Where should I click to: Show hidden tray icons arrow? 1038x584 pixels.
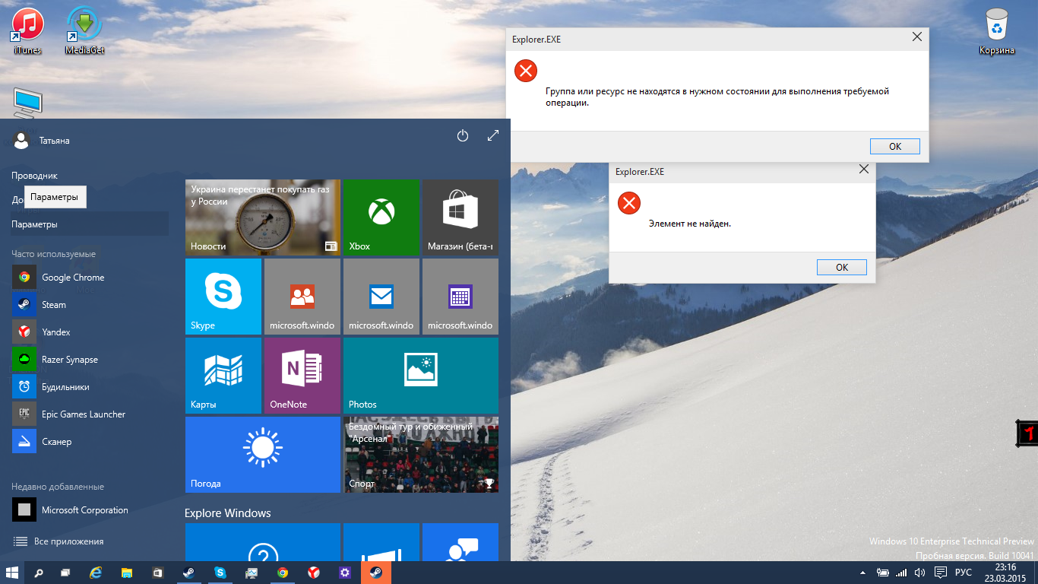(x=862, y=572)
